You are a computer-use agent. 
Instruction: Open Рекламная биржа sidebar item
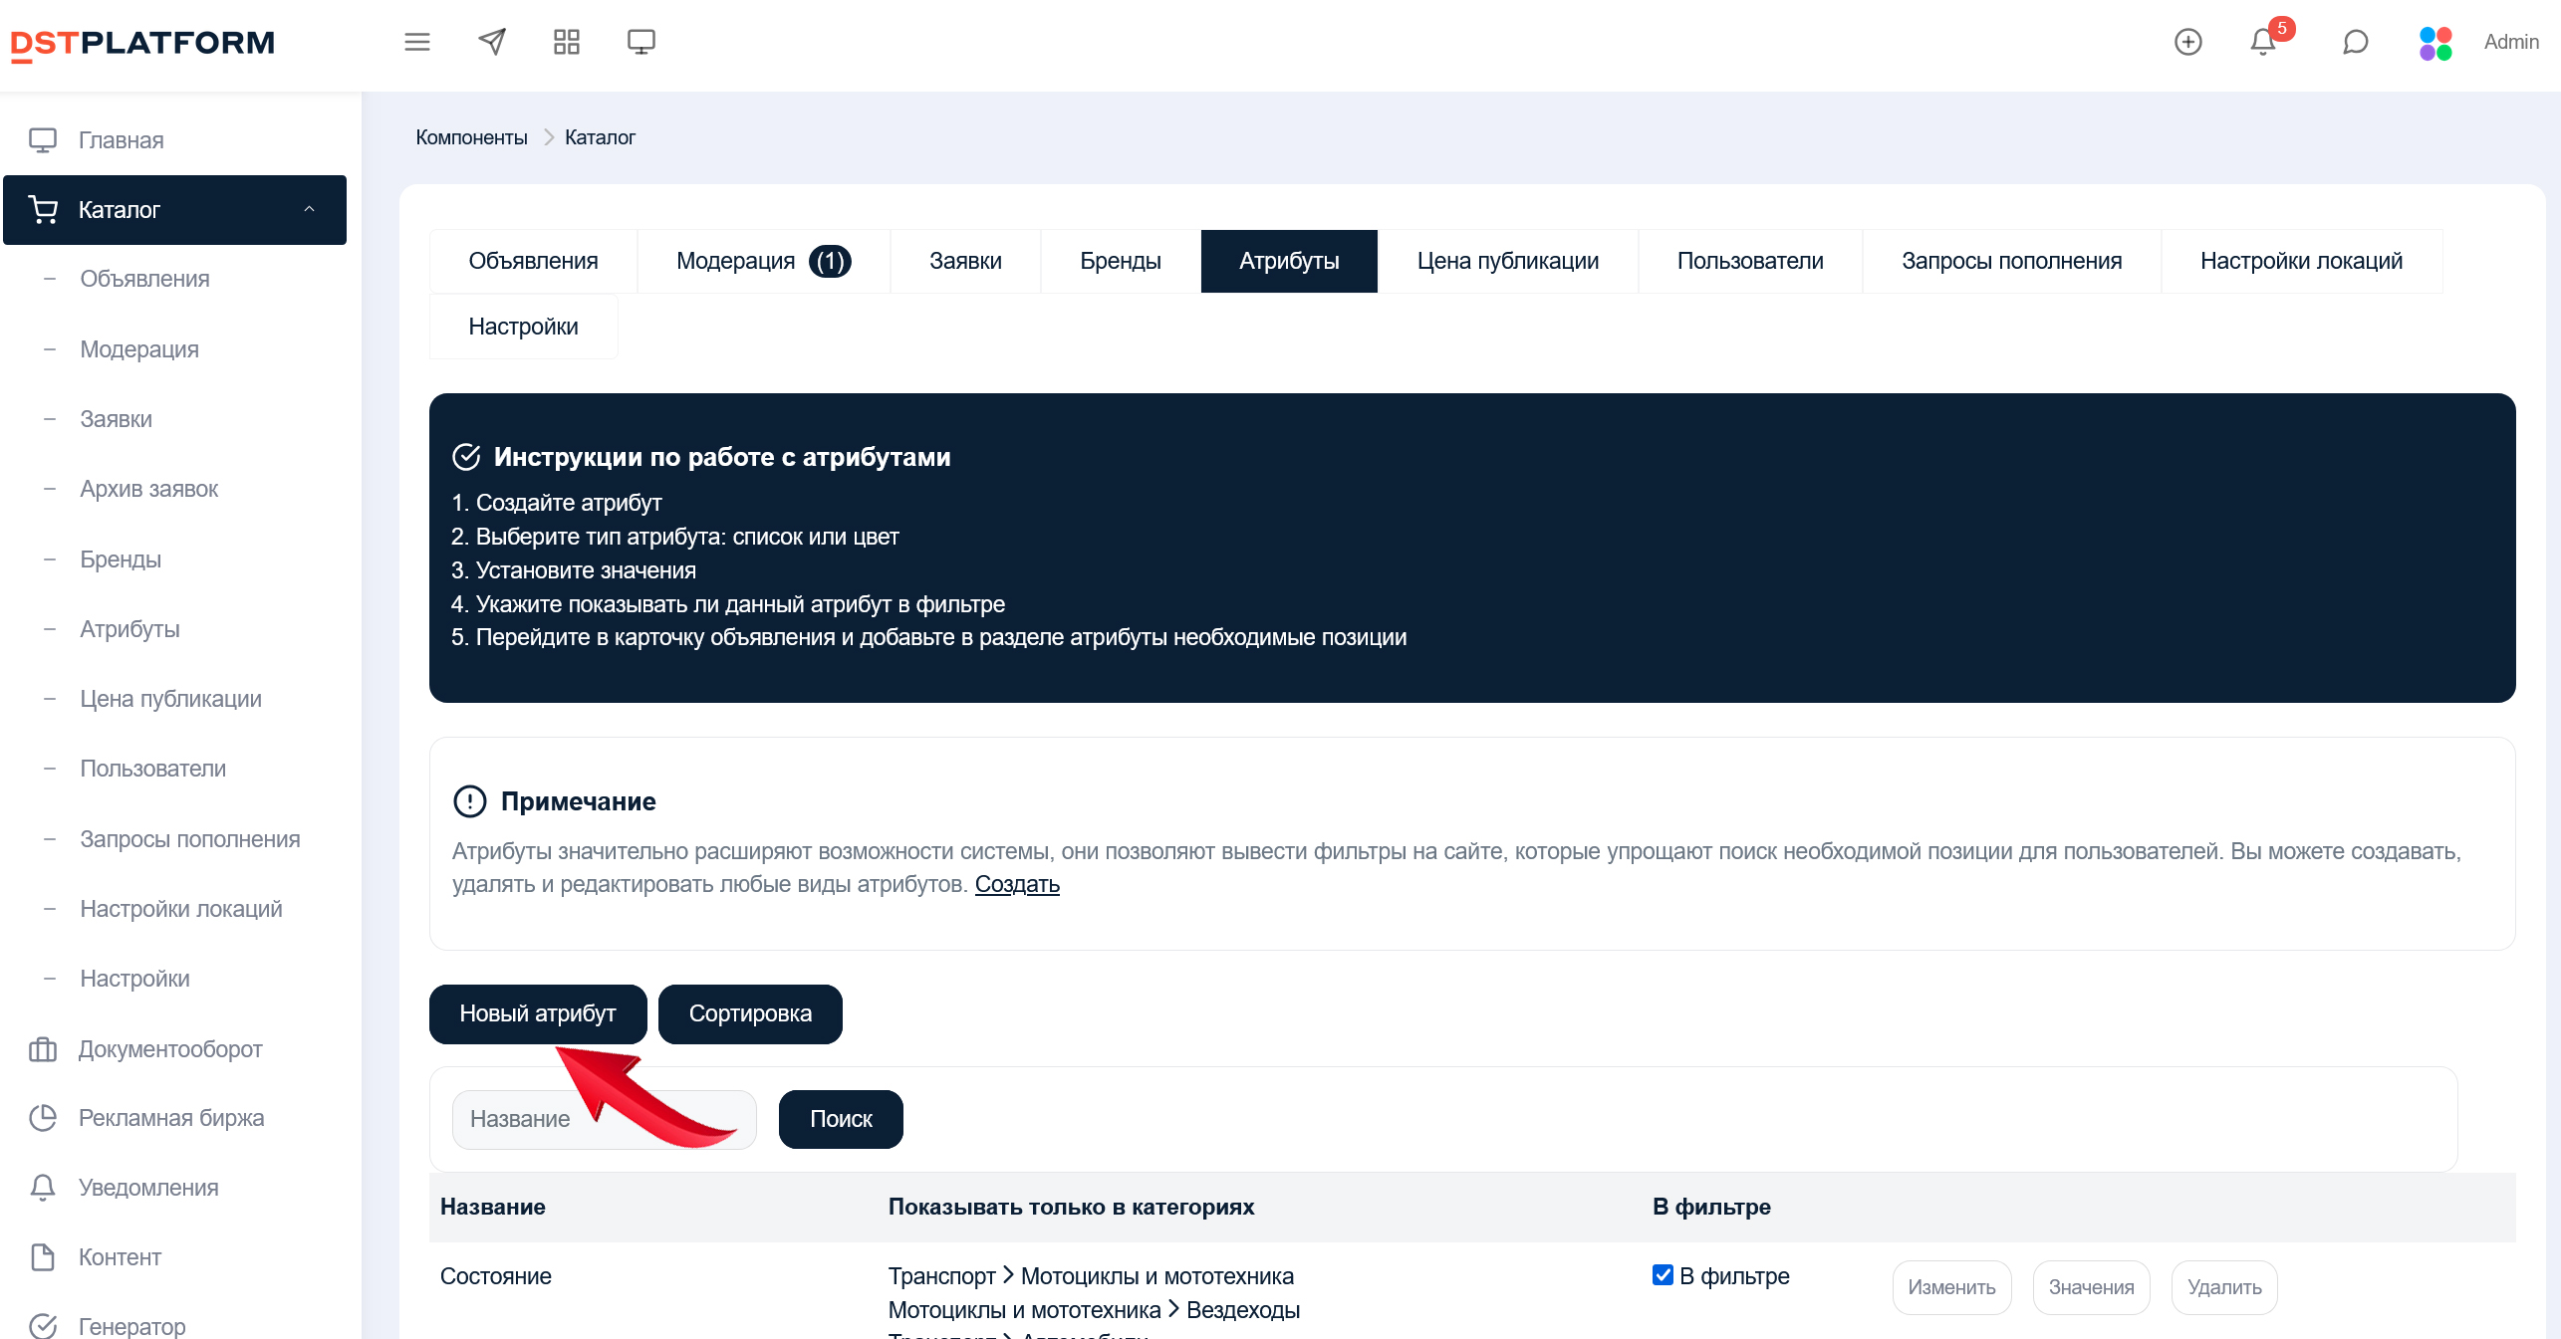[x=170, y=1118]
